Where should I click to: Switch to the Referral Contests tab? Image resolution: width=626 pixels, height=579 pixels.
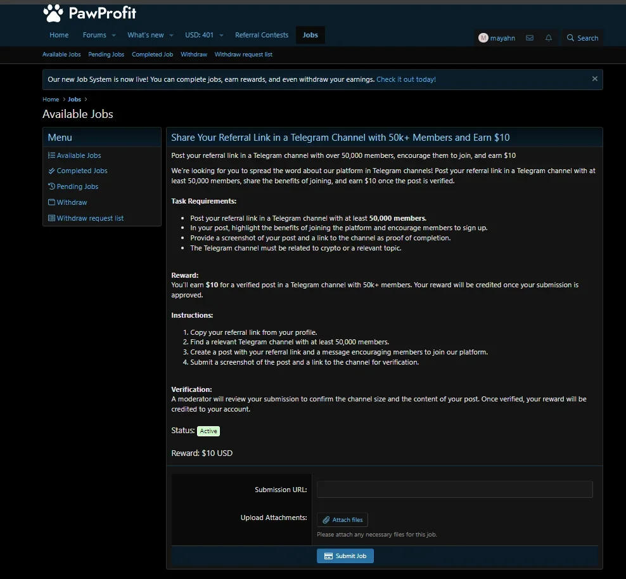coord(262,35)
